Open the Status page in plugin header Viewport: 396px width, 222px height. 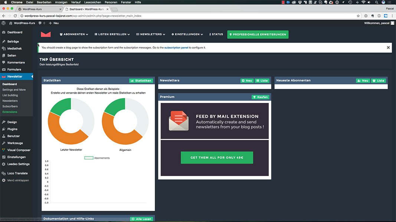click(x=216, y=34)
